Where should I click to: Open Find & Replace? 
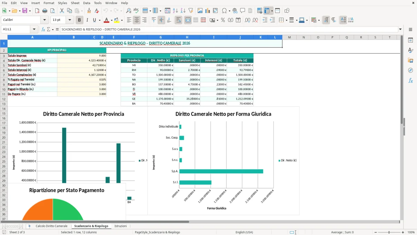click(x=129, y=11)
